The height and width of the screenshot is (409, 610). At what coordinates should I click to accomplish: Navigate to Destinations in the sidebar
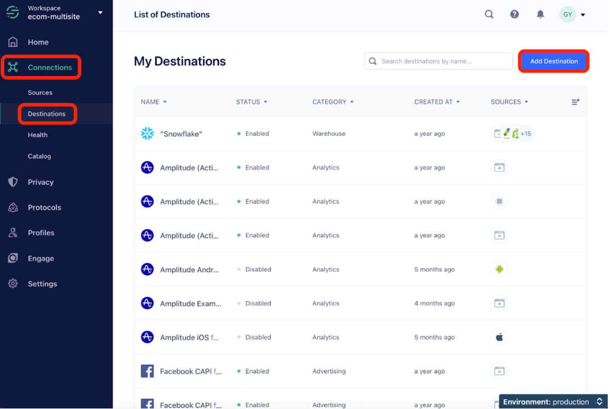coord(47,113)
